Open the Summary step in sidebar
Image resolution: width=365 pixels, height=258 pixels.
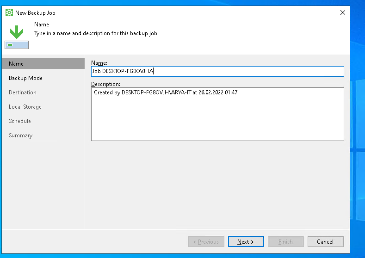click(x=21, y=135)
